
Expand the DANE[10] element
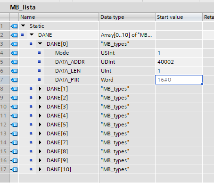click(40, 169)
